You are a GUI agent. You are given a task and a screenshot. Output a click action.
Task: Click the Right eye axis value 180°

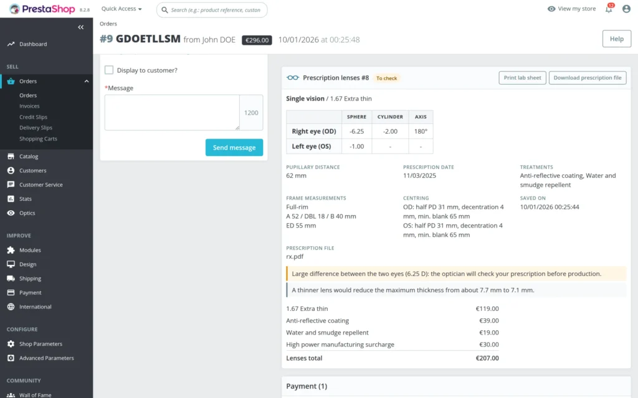coord(421,132)
